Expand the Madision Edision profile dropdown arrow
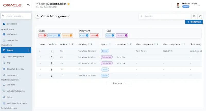The width and height of the screenshot is (206, 111). coord(199,5)
